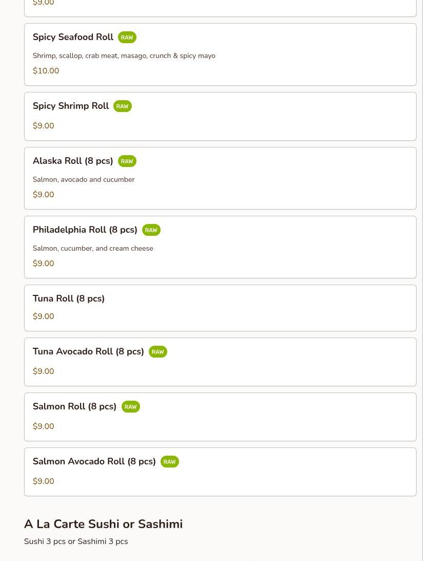Click the $10.00 Spicy Seafood price
Screen dimensions: 433x561
[46, 71]
